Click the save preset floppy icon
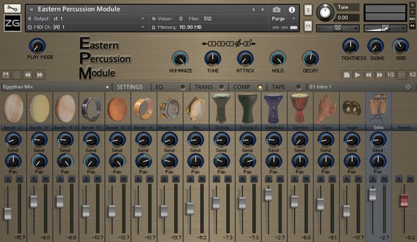Viewport: 417px width, 242px height. 5,75
